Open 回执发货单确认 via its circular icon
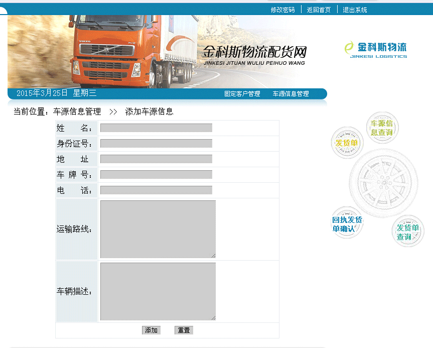This screenshot has height=348, width=433. pos(347,222)
